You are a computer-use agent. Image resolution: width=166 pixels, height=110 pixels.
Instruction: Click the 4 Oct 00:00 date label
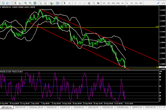pos(118,104)
